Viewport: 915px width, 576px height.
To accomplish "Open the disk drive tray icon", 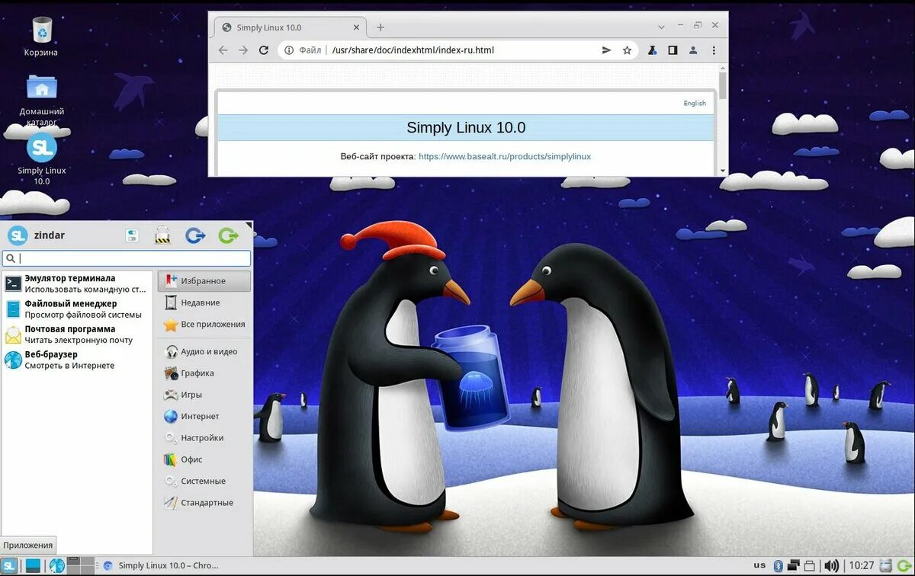I will click(884, 565).
